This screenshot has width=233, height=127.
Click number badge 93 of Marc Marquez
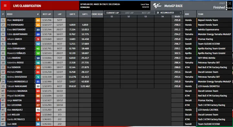click(x=38, y=20)
